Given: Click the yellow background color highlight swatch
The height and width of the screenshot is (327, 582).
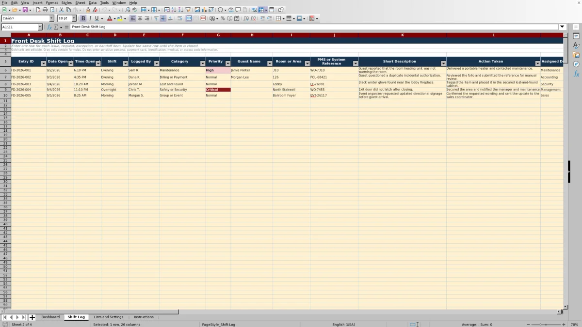Looking at the screenshot, I should click(x=119, y=18).
